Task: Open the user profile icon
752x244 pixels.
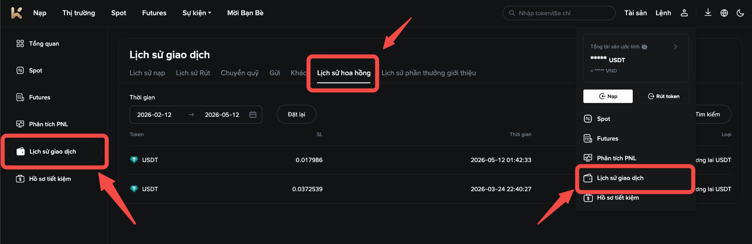Action: 684,13
